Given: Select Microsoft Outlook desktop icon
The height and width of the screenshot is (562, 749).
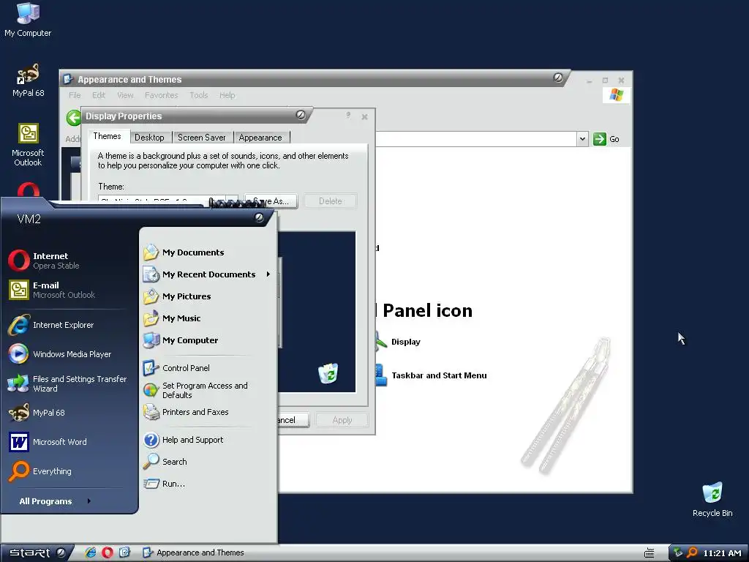Looking at the screenshot, I should 28,145.
